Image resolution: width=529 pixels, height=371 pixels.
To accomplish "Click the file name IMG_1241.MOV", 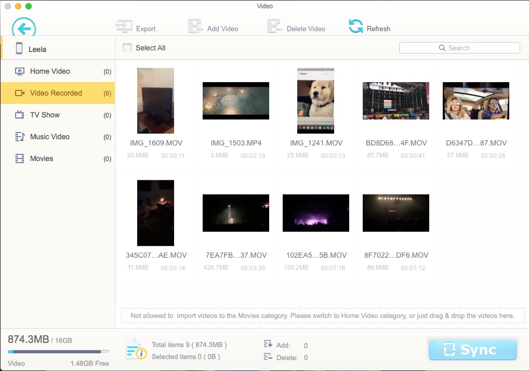I will point(316,143).
